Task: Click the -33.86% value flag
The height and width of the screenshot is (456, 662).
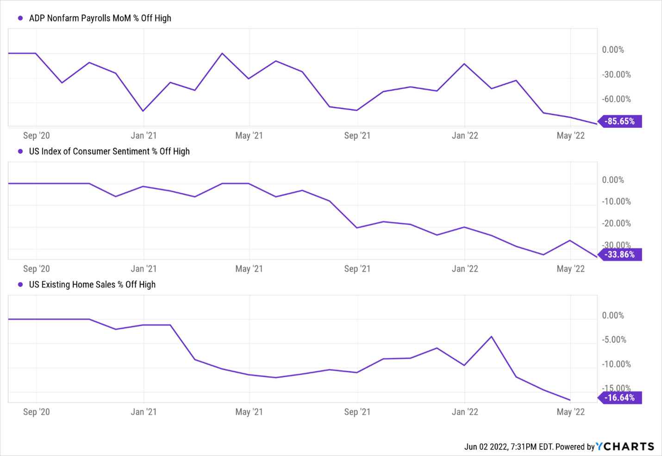Action: click(x=620, y=254)
